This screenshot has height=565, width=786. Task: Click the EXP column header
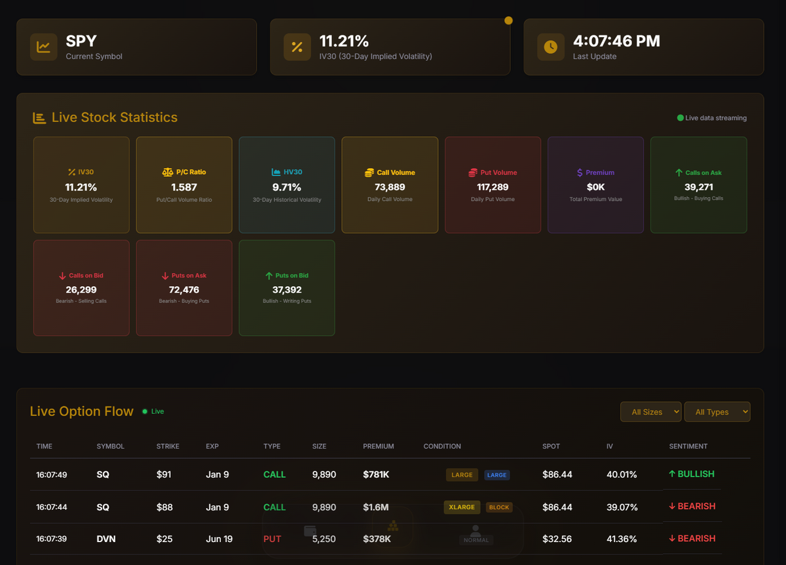212,447
